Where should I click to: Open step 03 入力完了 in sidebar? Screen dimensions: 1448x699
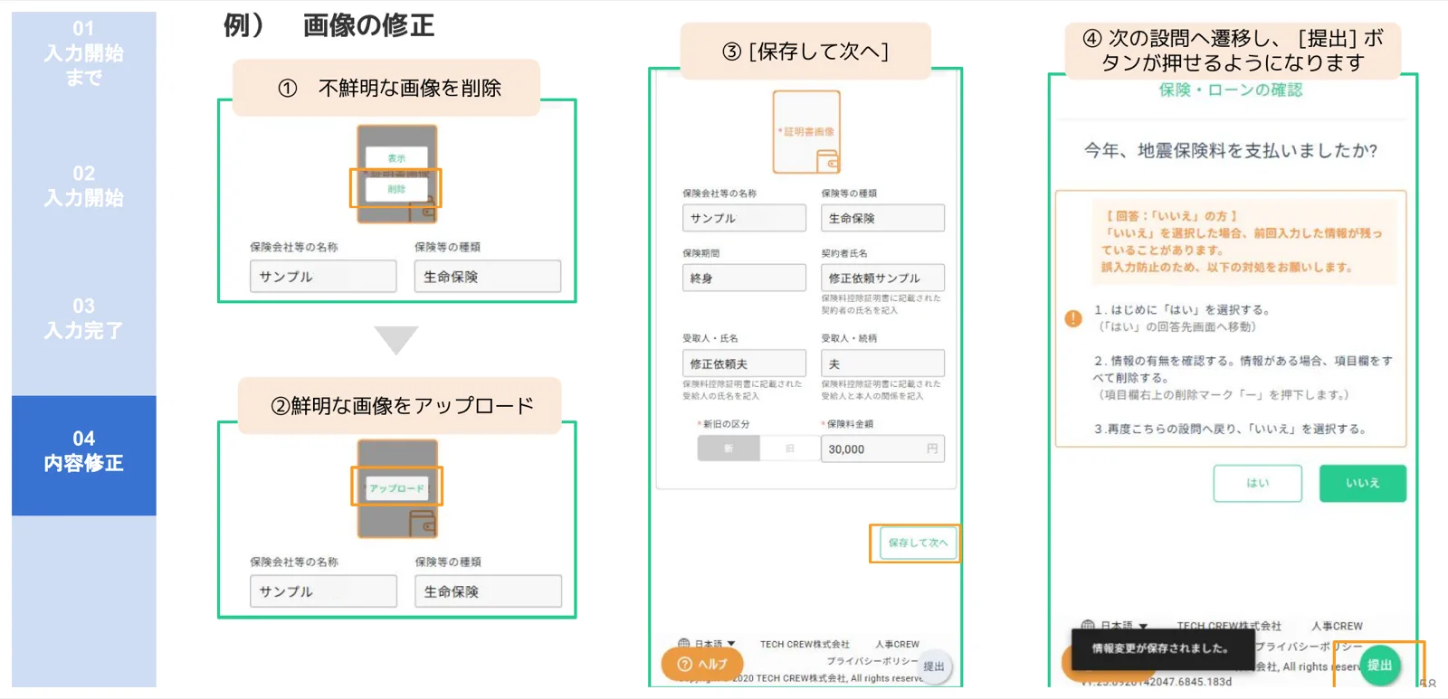pyautogui.click(x=83, y=318)
